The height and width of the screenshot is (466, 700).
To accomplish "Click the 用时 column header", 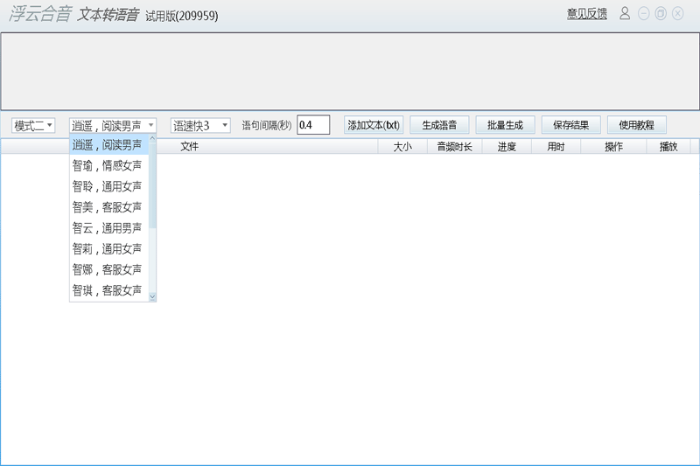I will coord(556,147).
